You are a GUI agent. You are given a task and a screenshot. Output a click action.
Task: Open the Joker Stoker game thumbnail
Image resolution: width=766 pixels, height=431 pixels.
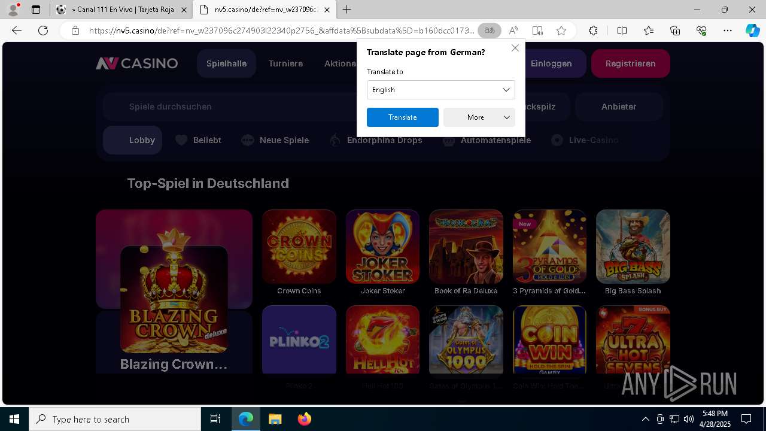(382, 247)
